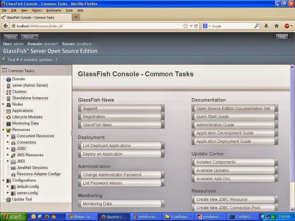Go to Firefox home page icon
Viewport: 295px width, 221px height.
pos(276,26)
